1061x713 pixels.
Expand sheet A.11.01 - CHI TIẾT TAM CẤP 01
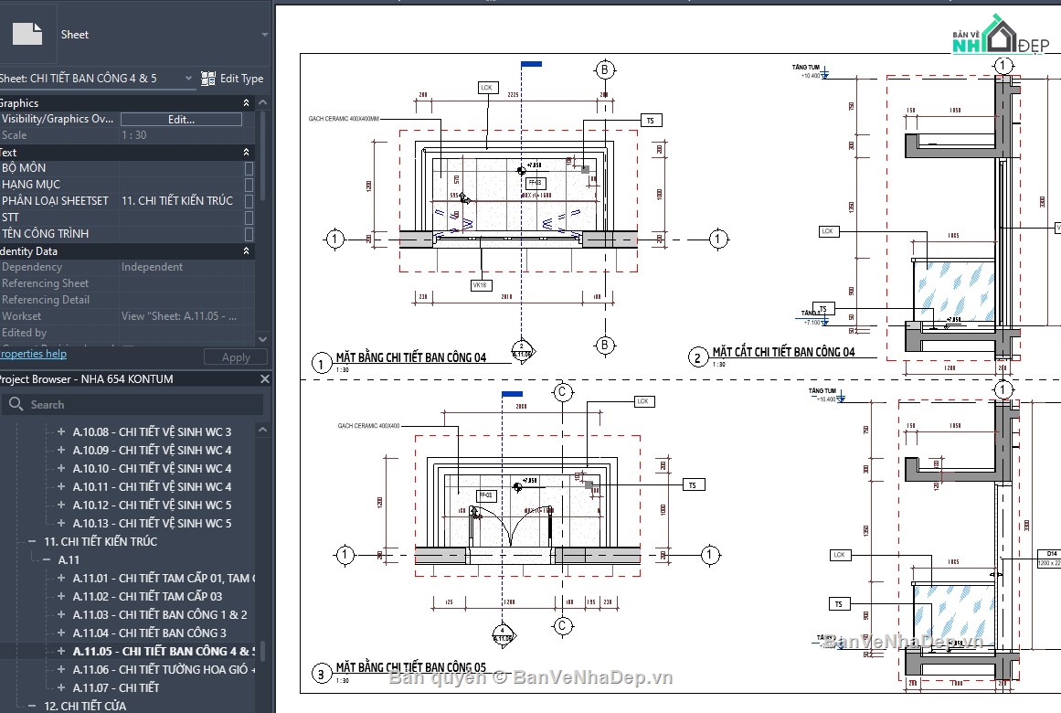tap(61, 579)
